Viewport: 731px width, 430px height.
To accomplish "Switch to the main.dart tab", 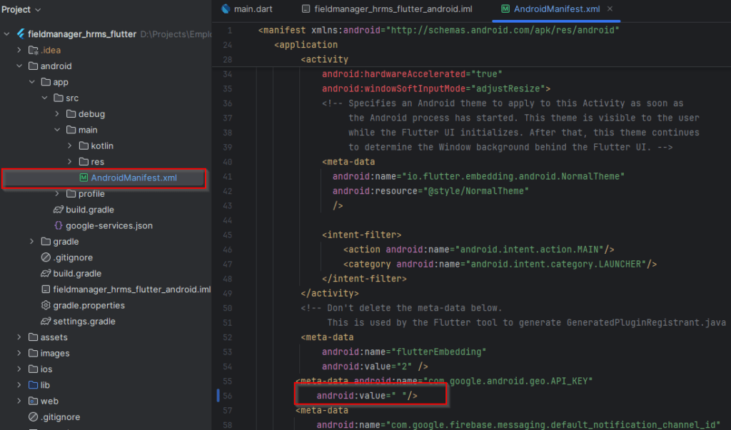I will click(x=247, y=9).
